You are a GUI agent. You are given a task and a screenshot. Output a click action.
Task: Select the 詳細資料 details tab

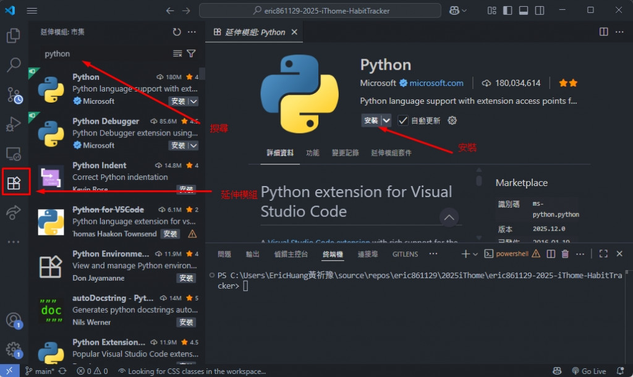(280, 153)
